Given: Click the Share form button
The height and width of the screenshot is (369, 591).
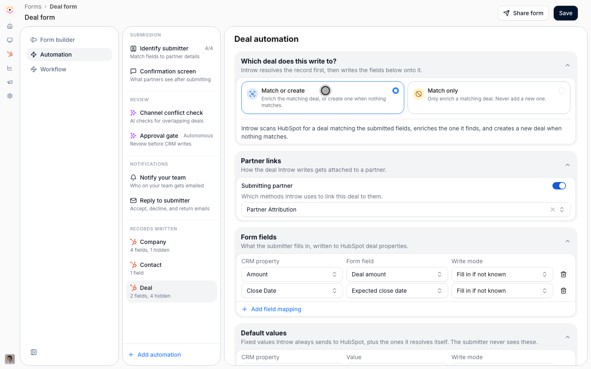Looking at the screenshot, I should tap(523, 13).
